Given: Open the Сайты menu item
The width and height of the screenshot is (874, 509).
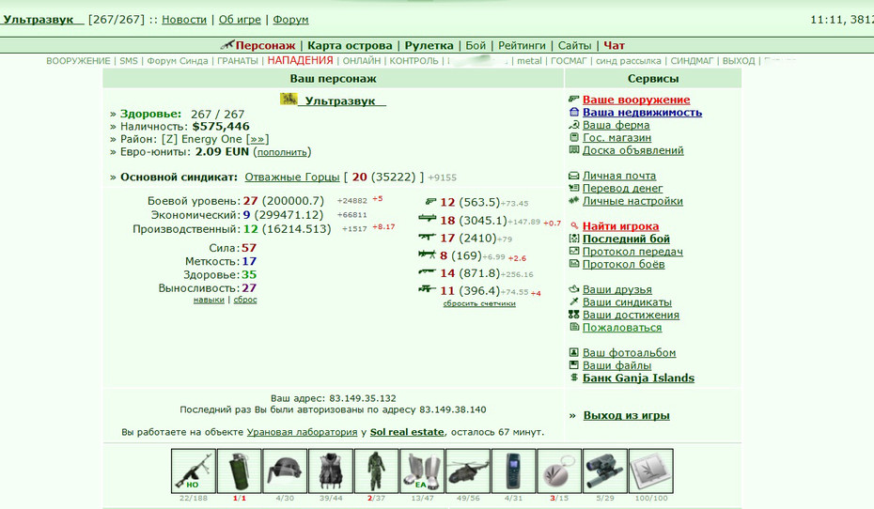Looking at the screenshot, I should (574, 46).
